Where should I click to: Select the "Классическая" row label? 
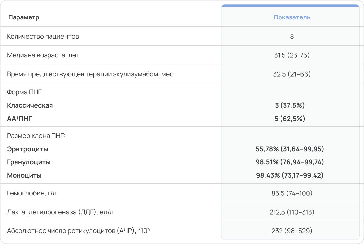pyautogui.click(x=30, y=106)
